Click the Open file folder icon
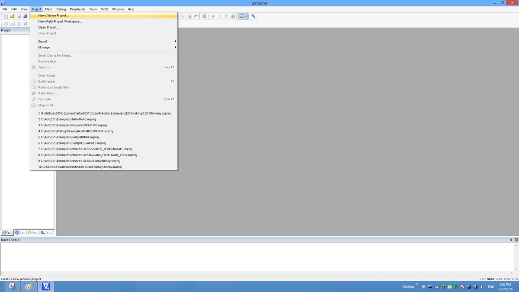 [x=13, y=16]
